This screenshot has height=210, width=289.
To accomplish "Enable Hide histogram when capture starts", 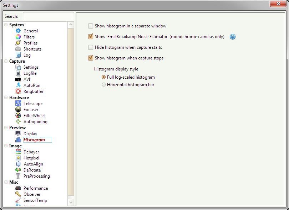I will point(91,47).
